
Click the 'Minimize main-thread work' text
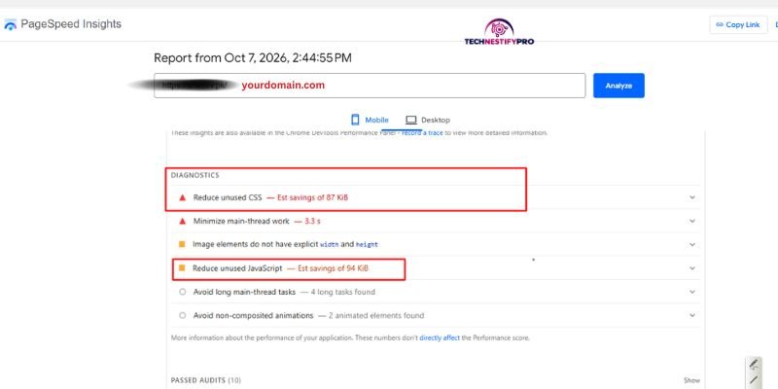[x=241, y=222]
